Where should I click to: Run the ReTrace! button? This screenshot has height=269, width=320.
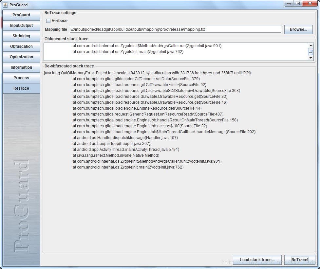[300, 260]
